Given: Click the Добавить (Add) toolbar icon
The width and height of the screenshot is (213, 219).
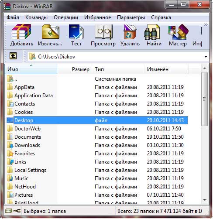Looking at the screenshot, I should point(21,32).
